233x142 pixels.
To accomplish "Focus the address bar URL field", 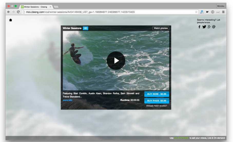I will click(x=110, y=12).
